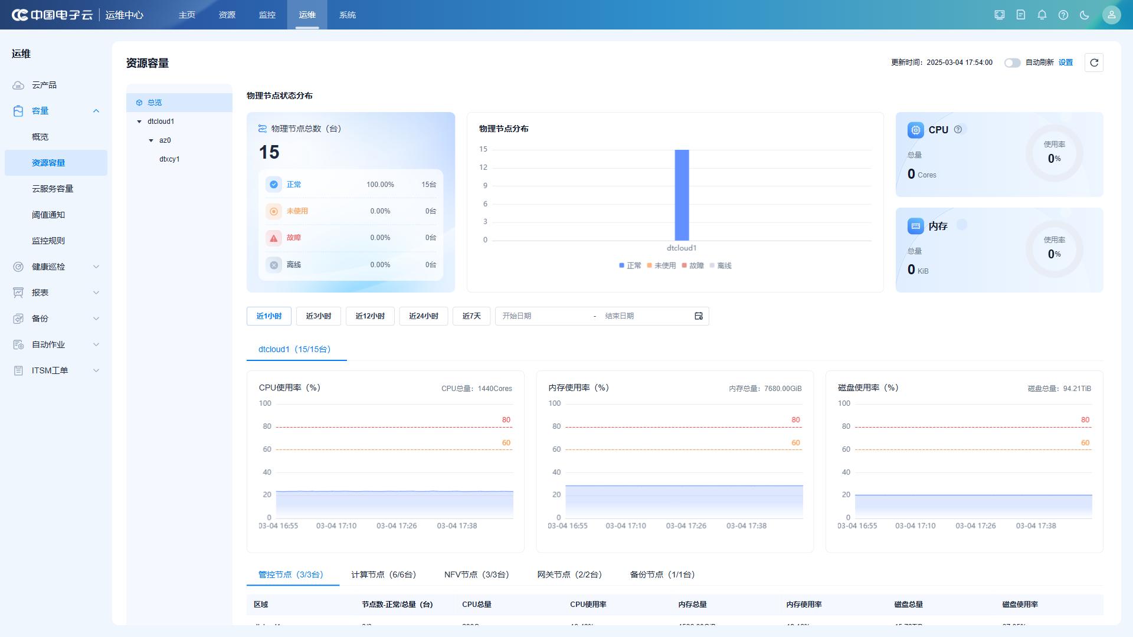Click the 正常 status check icon

coord(274,185)
